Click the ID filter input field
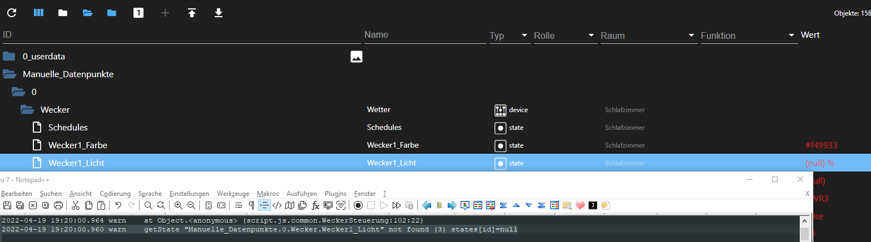The height and width of the screenshot is (242, 871). (181, 35)
